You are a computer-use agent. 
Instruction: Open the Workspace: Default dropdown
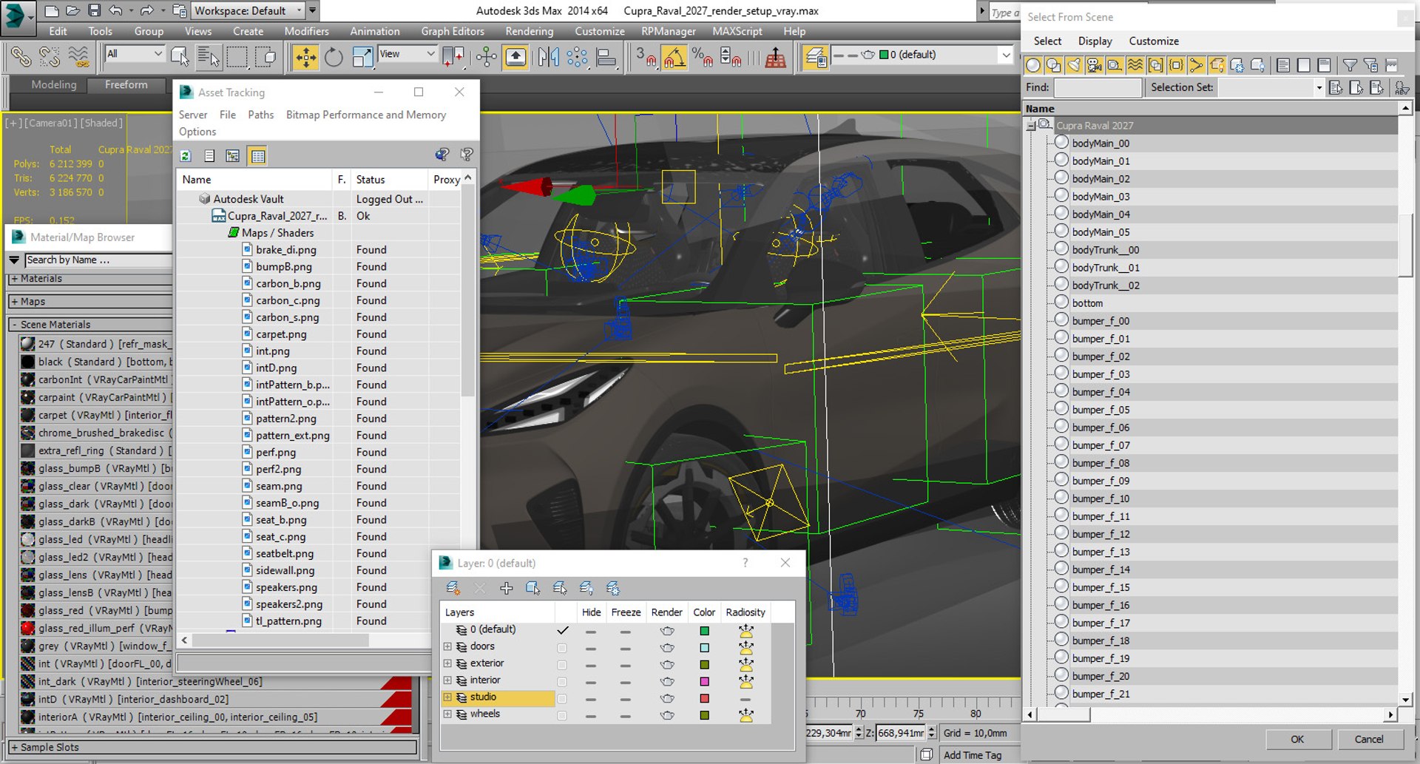pyautogui.click(x=248, y=10)
